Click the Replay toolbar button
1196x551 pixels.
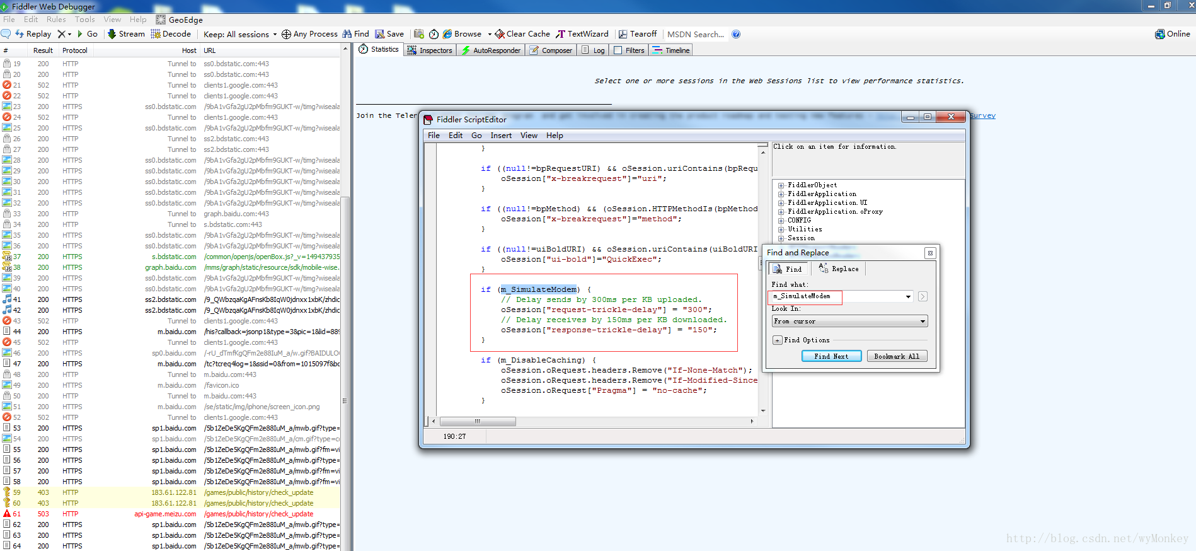[x=33, y=34]
